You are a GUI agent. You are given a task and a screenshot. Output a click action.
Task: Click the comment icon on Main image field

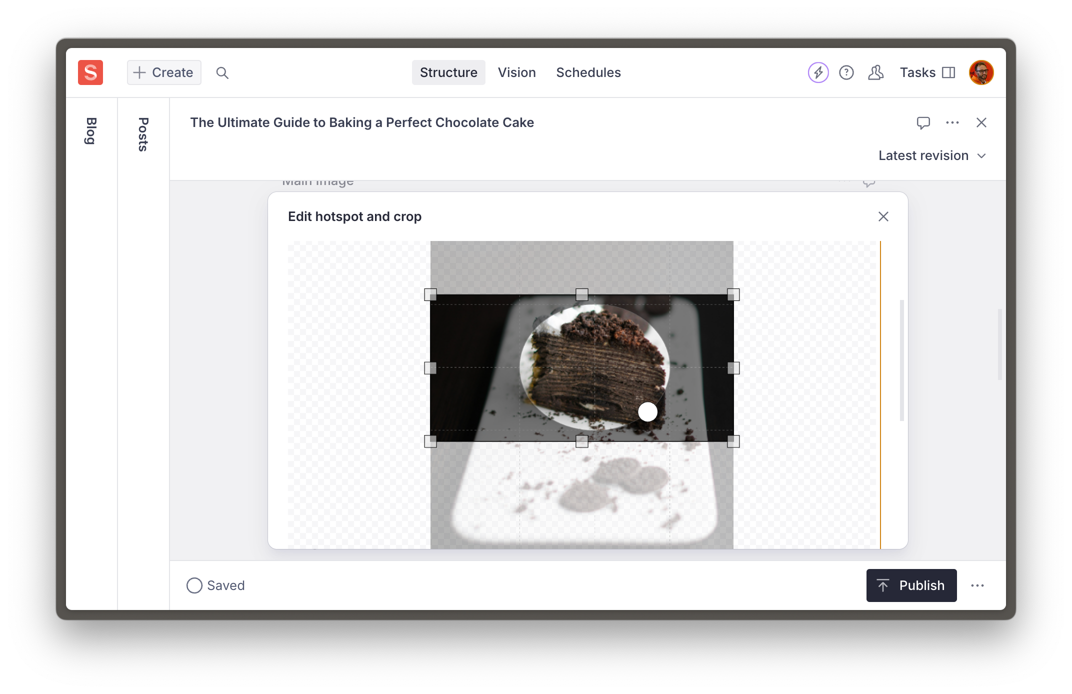pos(869,181)
